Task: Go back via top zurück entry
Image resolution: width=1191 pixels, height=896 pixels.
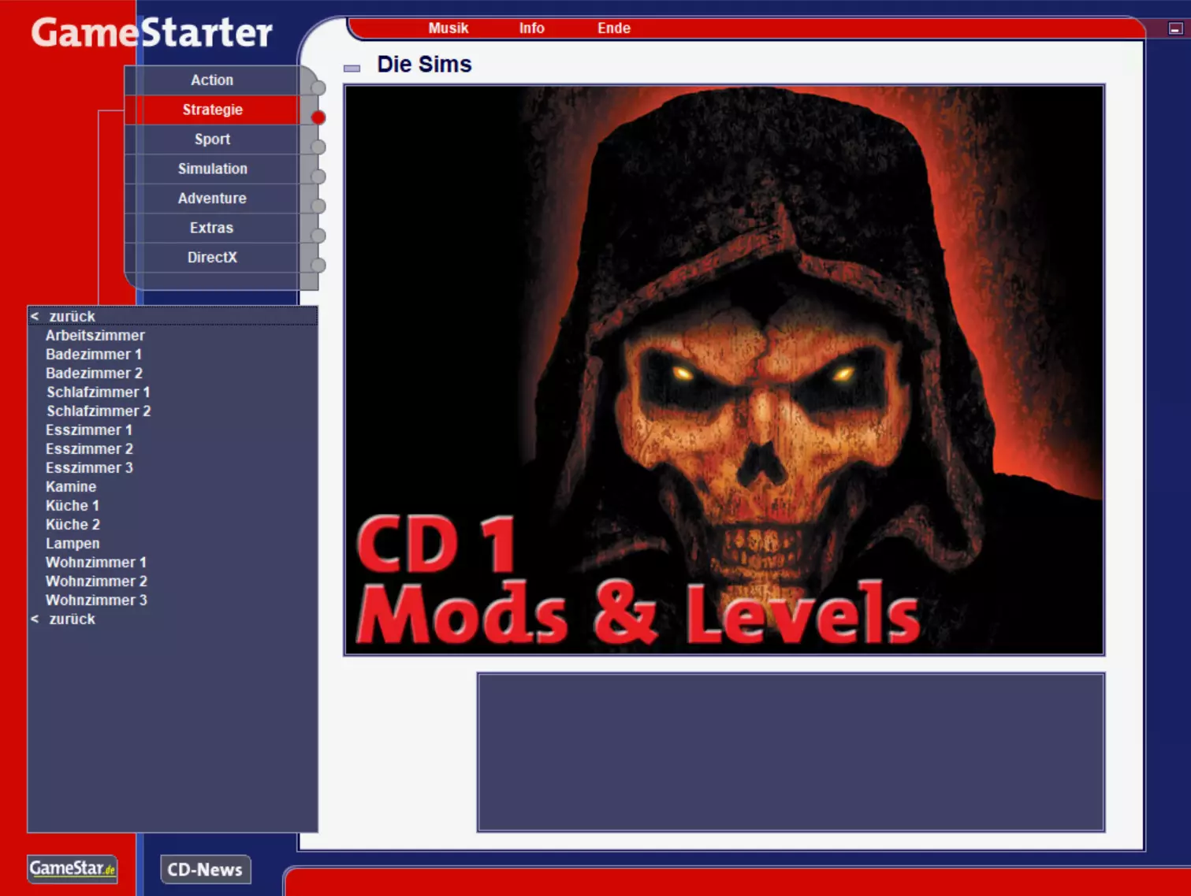Action: tap(173, 316)
